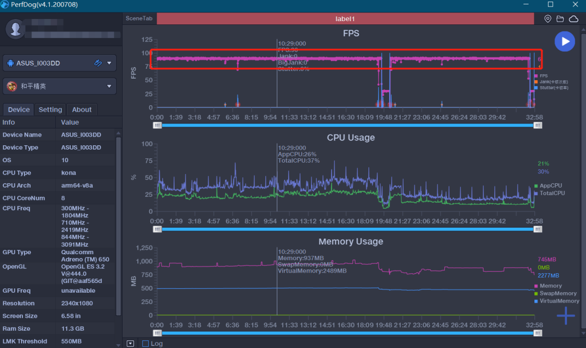Expand the ASUS_I003DD device dropdown
The image size is (586, 348).
click(x=110, y=63)
